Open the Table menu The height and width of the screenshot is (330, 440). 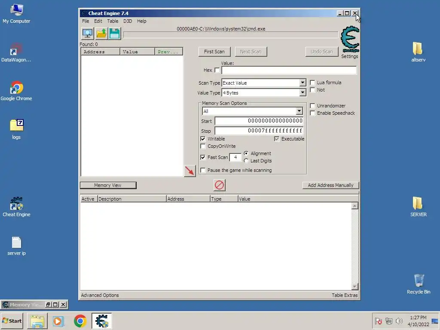(113, 21)
